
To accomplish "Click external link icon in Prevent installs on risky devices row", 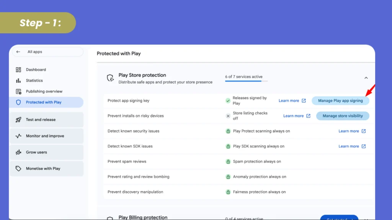I will pyautogui.click(x=308, y=116).
